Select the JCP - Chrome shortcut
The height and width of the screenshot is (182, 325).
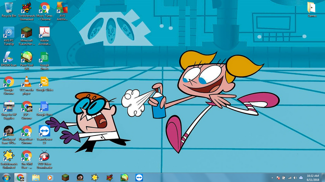click(x=27, y=110)
